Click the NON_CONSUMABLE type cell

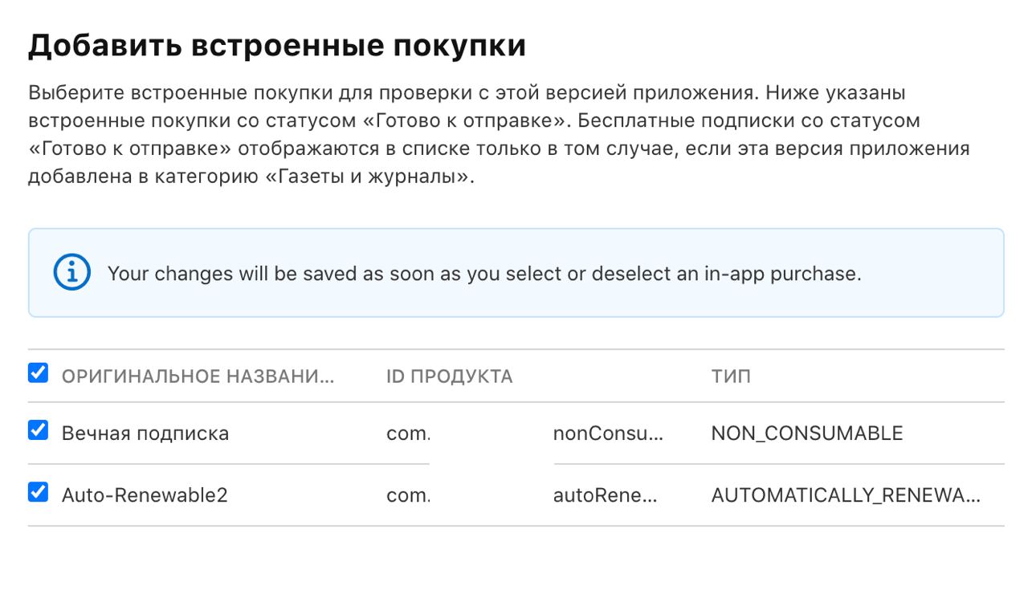807,433
